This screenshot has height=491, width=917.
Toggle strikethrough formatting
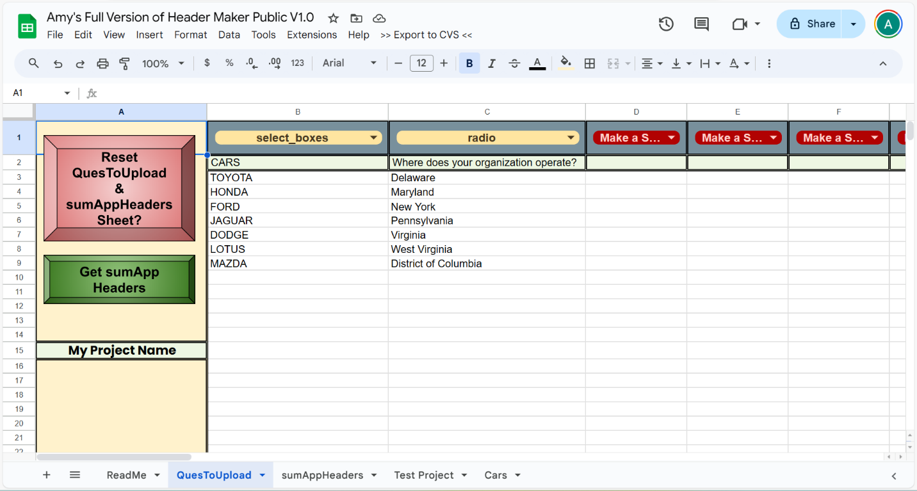514,63
